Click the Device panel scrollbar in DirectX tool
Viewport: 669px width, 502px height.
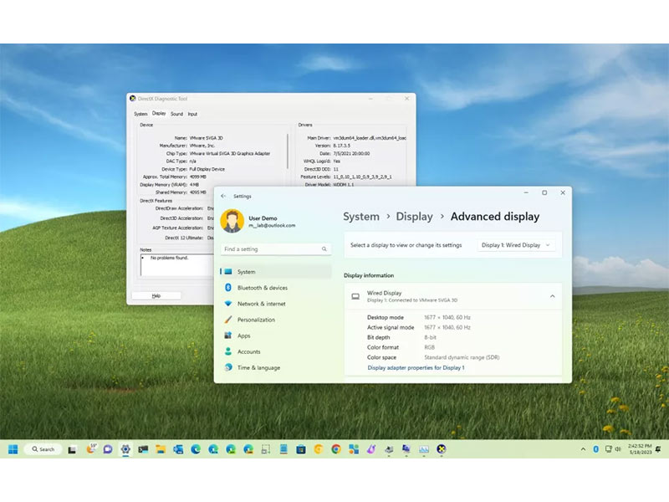288,151
